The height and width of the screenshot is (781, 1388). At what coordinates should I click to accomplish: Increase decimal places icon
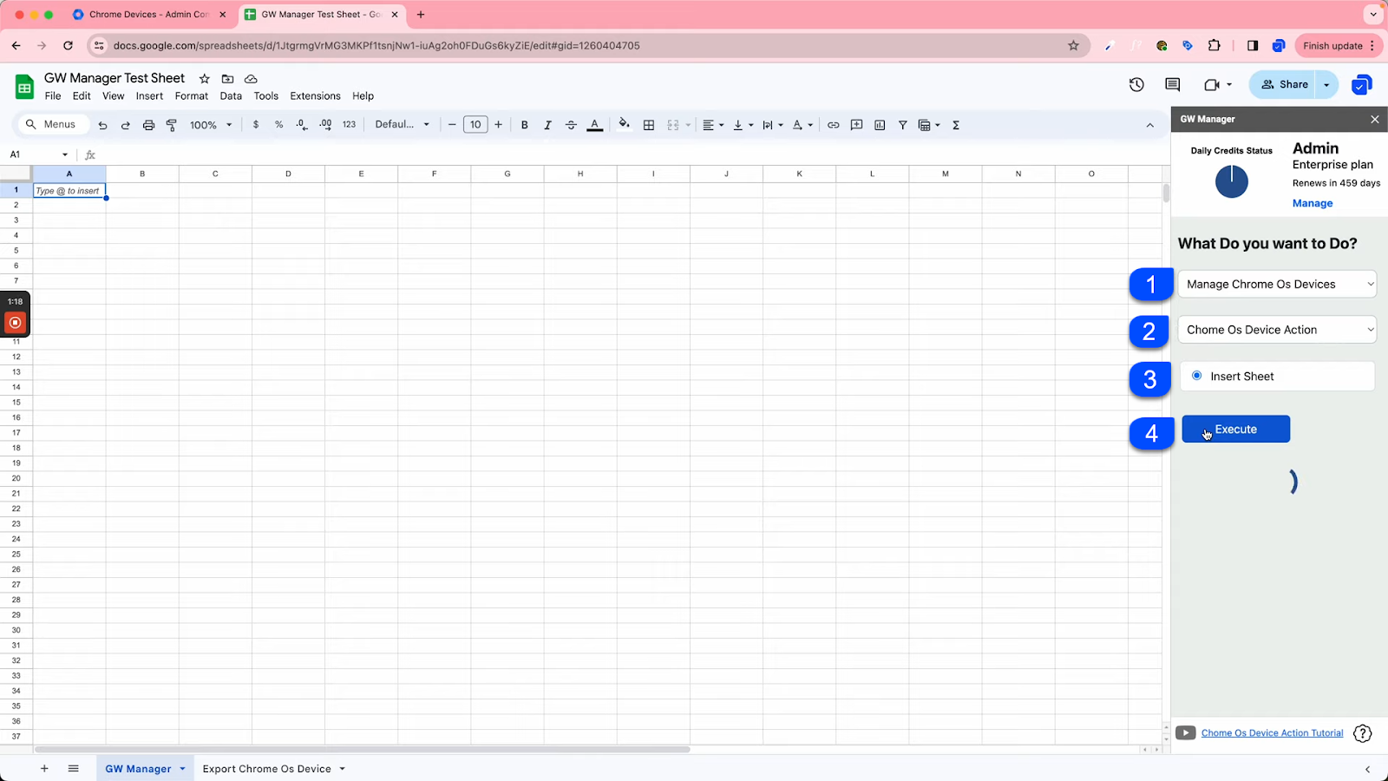(x=325, y=125)
